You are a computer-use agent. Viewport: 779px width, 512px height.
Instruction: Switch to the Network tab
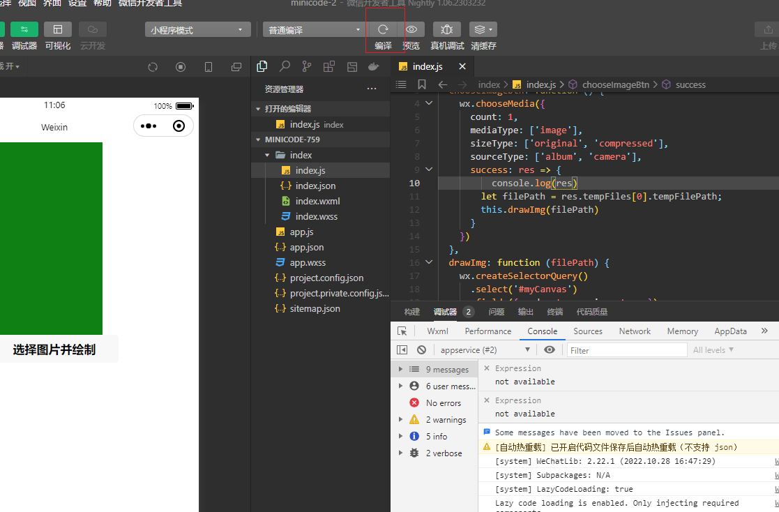635,331
